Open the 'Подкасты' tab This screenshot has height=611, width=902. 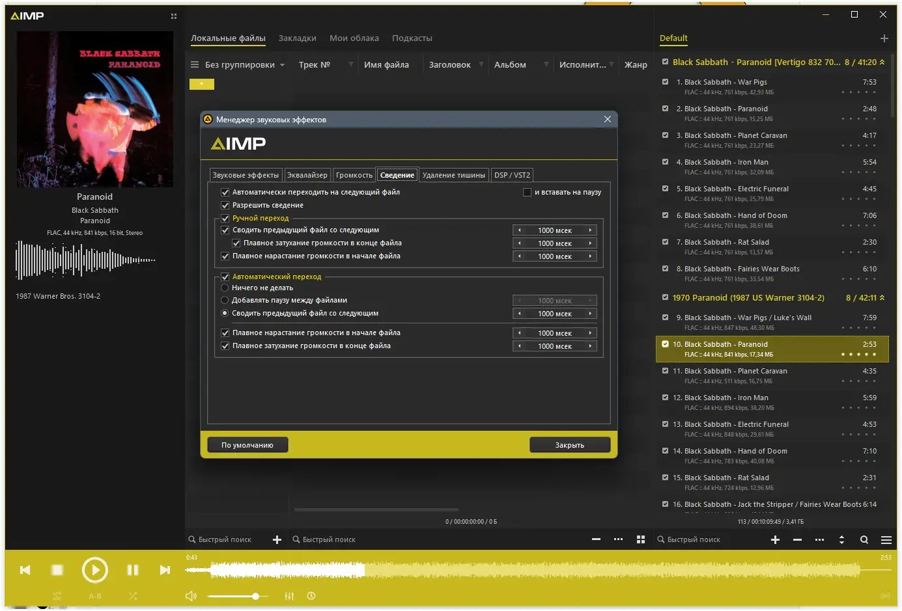click(x=412, y=38)
